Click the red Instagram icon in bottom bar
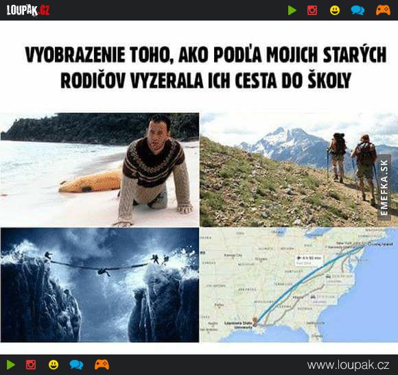The image size is (398, 375). click(31, 365)
